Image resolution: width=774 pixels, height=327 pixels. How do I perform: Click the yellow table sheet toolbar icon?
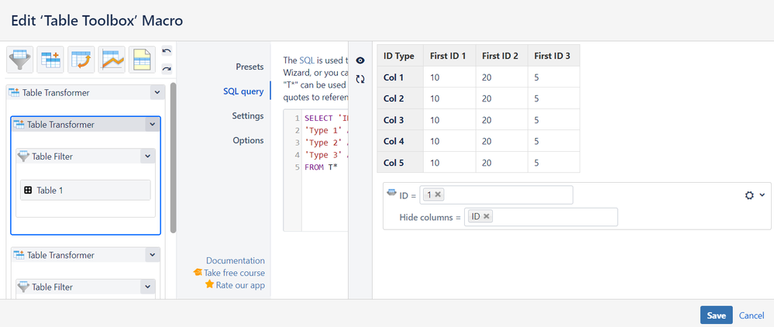142,58
